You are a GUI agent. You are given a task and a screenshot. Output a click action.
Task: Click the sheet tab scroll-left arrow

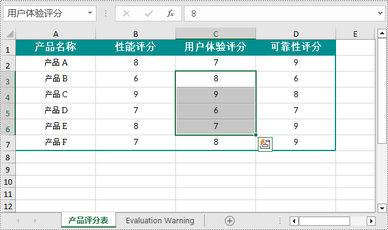(18, 220)
